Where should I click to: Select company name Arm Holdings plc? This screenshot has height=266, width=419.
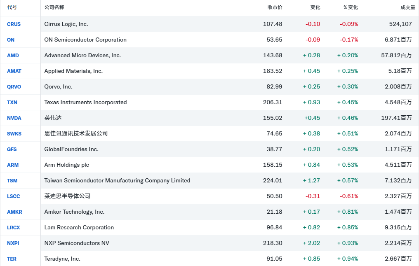pos(67,165)
